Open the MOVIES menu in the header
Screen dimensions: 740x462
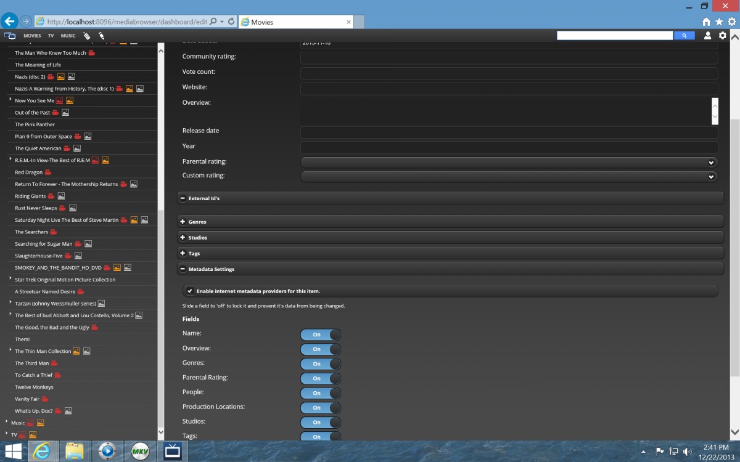pyautogui.click(x=32, y=36)
